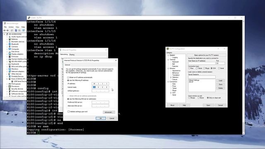Click the PuTTY terminal vertical scrollbar
Image resolution: width=265 pixels, height=149 pixels.
[x=243, y=77]
